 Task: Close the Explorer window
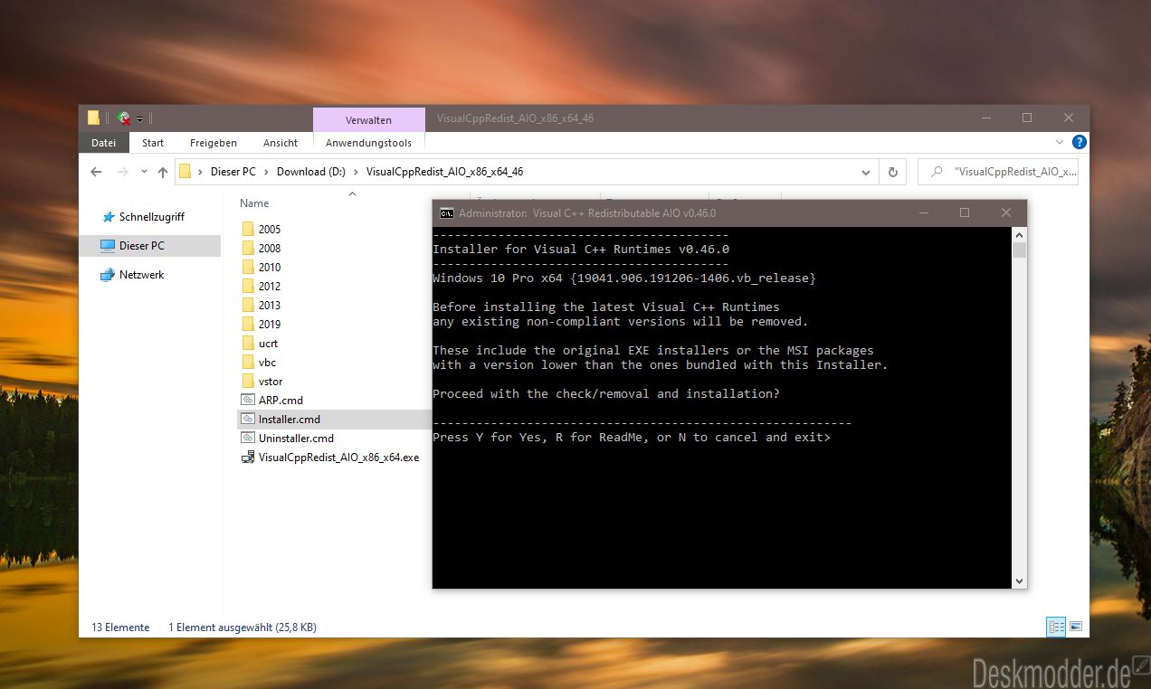click(1070, 118)
